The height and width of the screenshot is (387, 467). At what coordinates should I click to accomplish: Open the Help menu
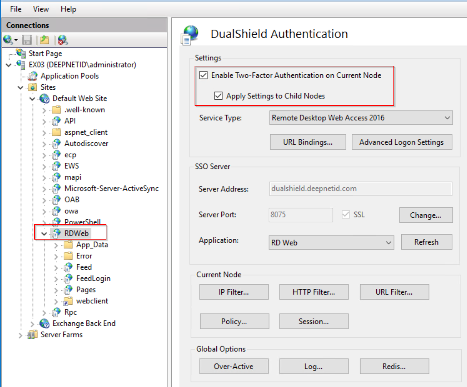(68, 9)
